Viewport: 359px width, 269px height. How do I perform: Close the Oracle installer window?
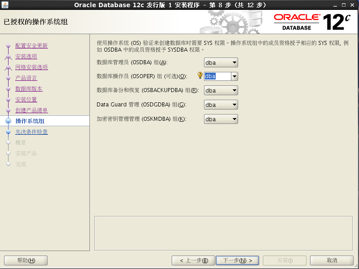(352, 5)
